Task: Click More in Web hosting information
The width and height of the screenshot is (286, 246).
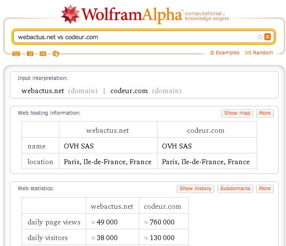Action: tap(265, 113)
